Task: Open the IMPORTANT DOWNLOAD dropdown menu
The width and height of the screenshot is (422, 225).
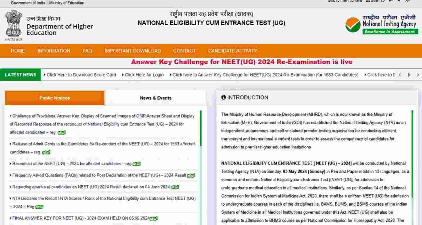Action: (x=133, y=51)
